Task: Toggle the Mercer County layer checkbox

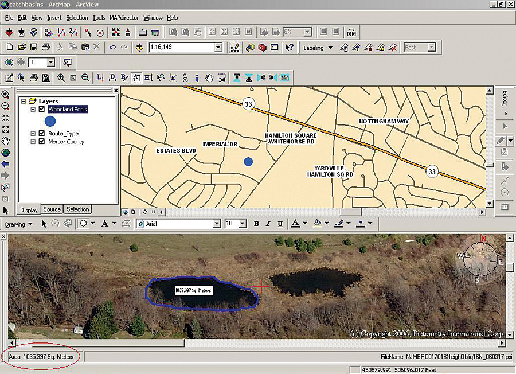Action: (x=41, y=142)
